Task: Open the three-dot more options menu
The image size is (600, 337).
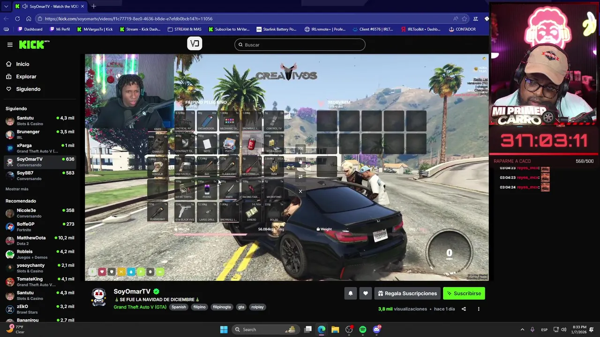Action: pyautogui.click(x=479, y=309)
